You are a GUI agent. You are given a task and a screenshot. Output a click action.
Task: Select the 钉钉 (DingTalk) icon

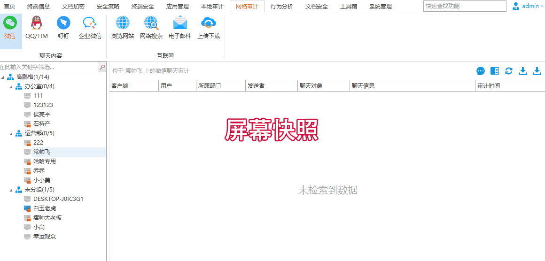[63, 27]
